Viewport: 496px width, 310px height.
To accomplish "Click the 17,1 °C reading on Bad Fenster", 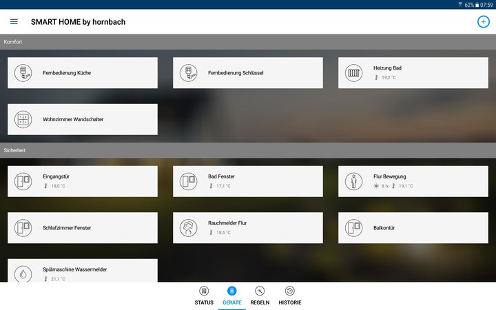I will click(x=223, y=186).
